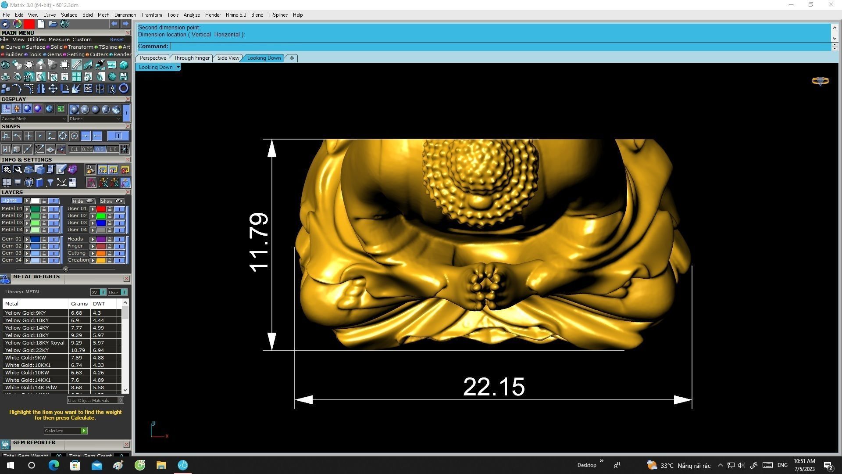The height and width of the screenshot is (474, 842).
Task: Open the Measure item in Main Menu
Action: 59,39
